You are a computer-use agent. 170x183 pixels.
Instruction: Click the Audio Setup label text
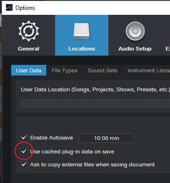[x=135, y=49]
